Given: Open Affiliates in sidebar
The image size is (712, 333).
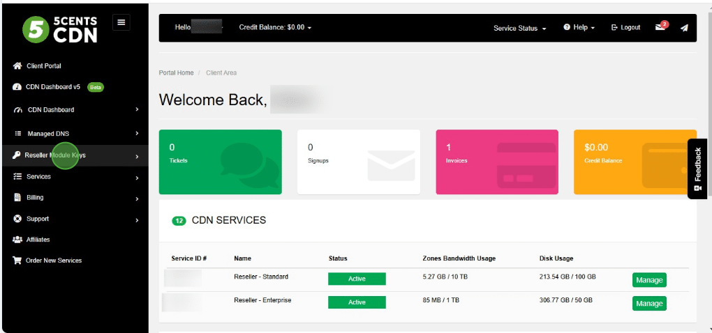Looking at the screenshot, I should pos(38,240).
